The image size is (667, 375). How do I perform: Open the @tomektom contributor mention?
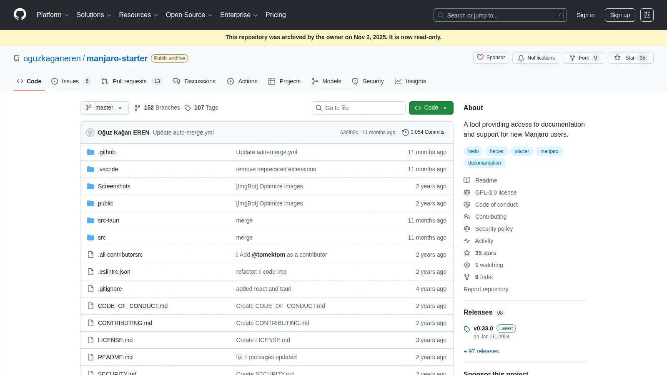(x=268, y=255)
